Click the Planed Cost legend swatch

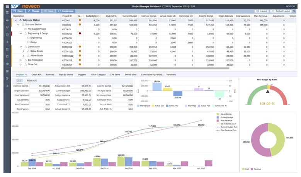pyautogui.click(x=138, y=106)
